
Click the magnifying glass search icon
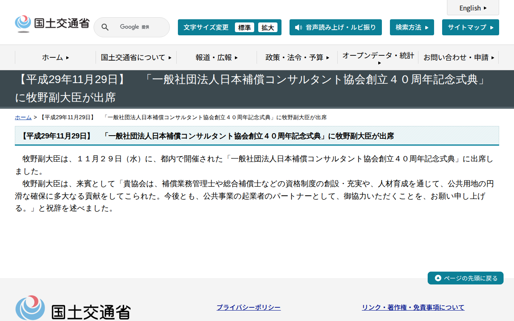click(x=105, y=27)
